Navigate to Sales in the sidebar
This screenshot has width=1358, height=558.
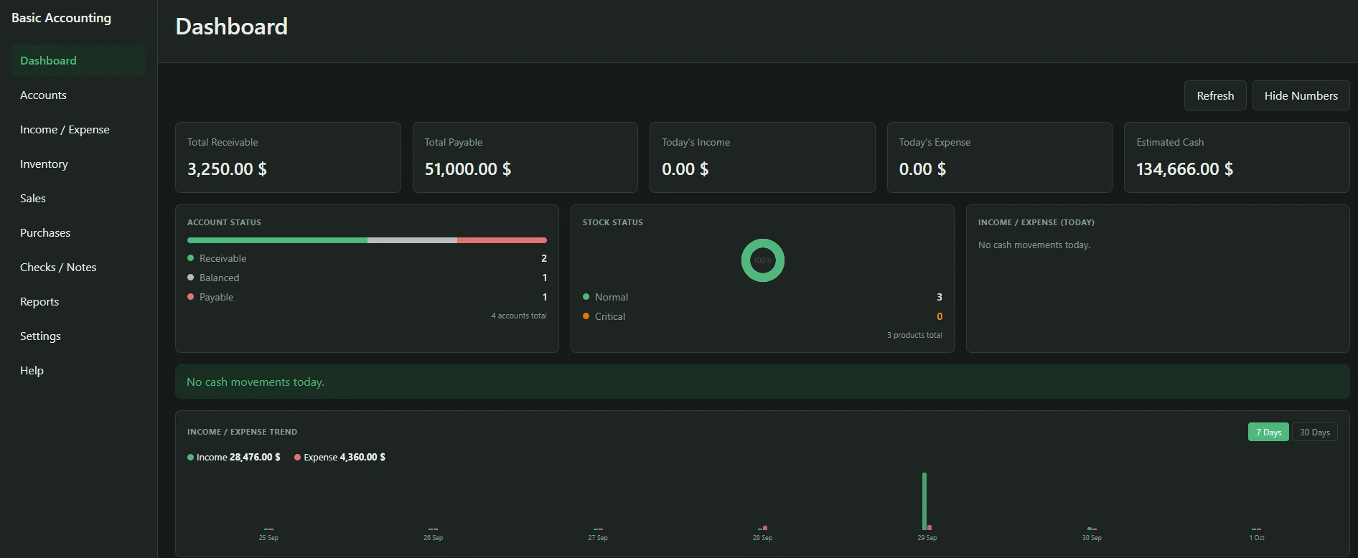[78, 199]
